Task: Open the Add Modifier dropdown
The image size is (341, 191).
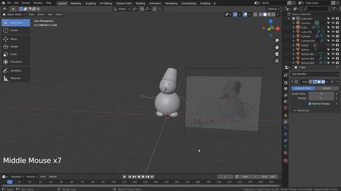Action: (x=315, y=74)
